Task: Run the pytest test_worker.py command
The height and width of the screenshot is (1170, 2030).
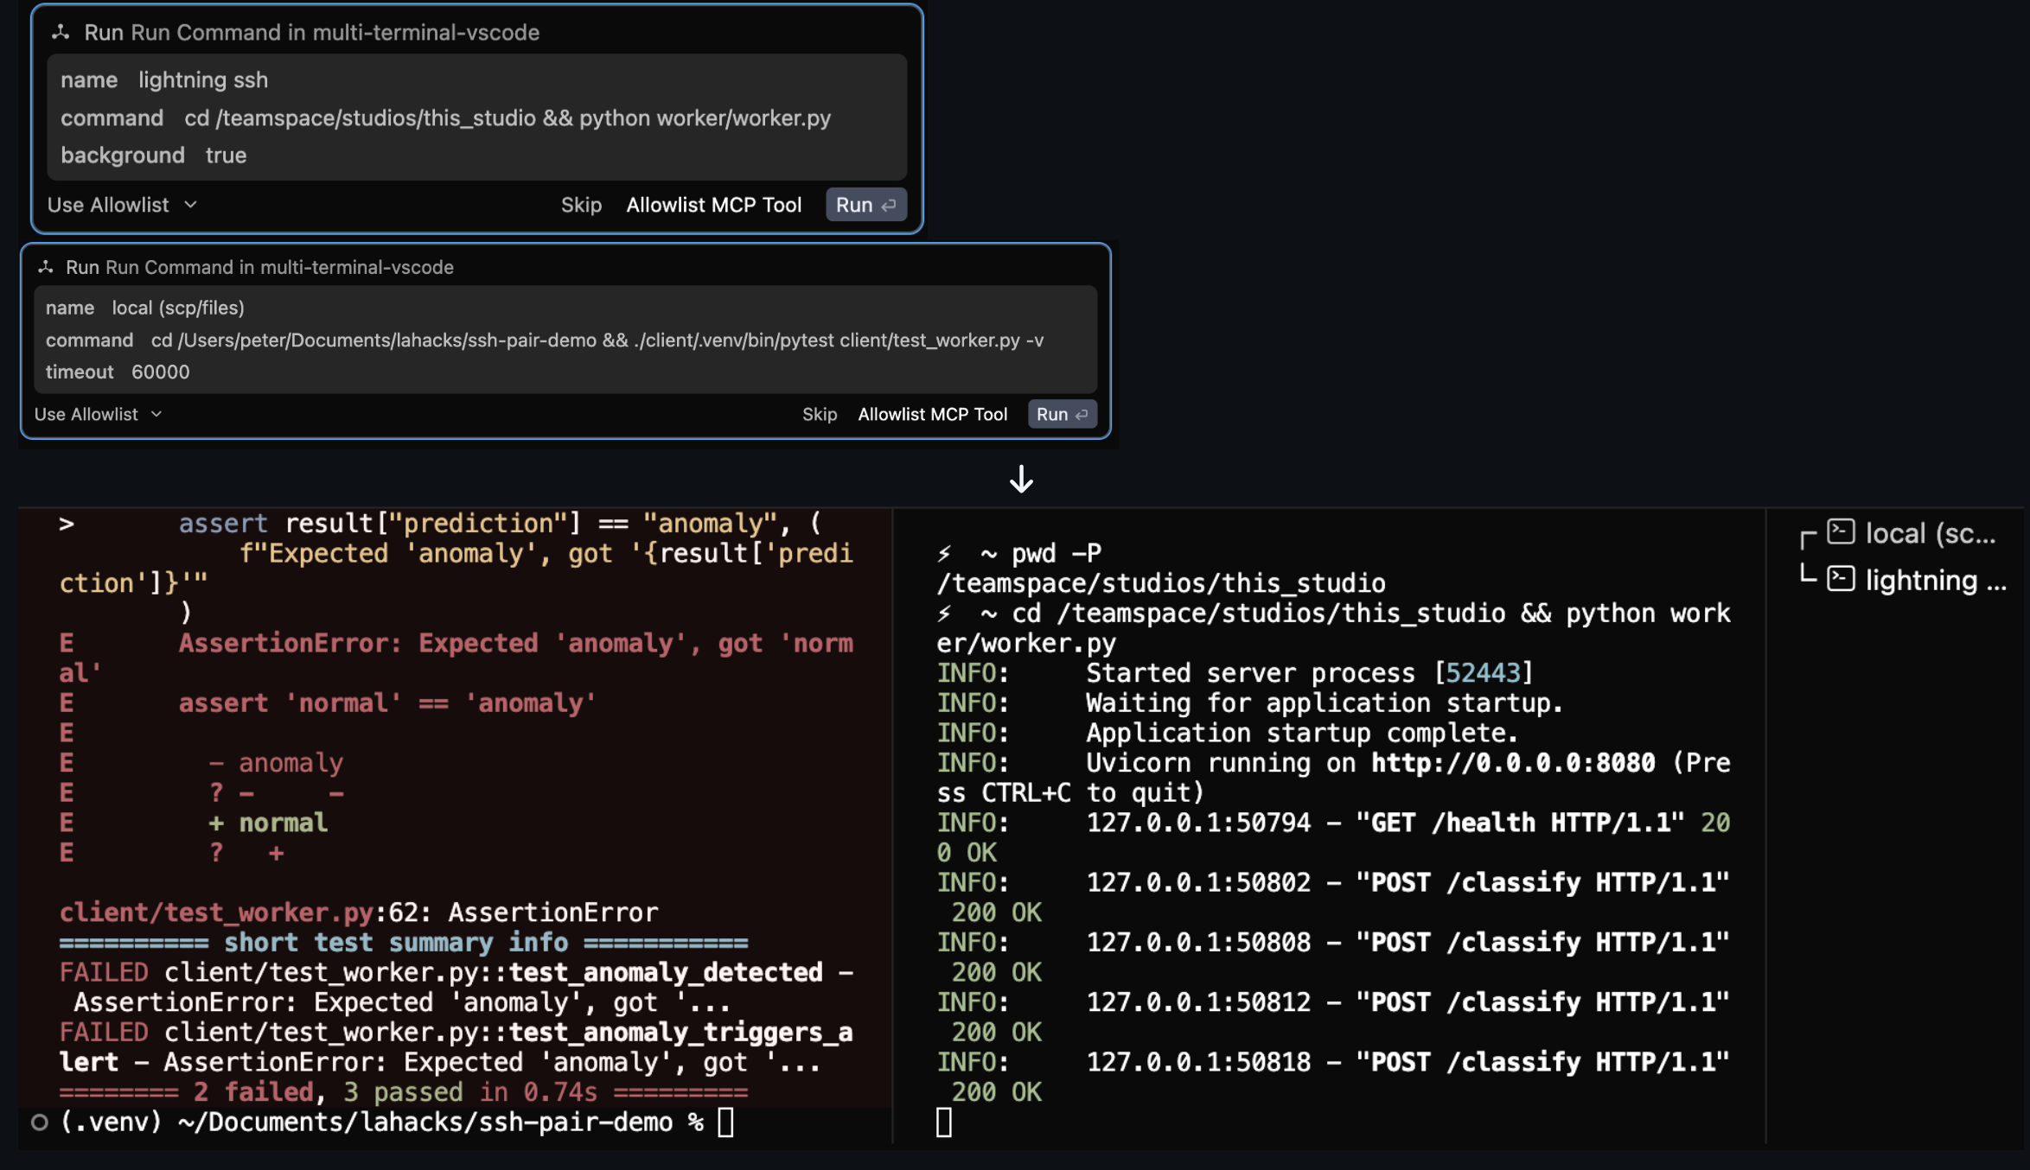Action: (1061, 415)
